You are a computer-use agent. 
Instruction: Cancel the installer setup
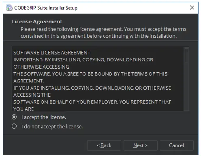pyautogui.click(x=177, y=145)
